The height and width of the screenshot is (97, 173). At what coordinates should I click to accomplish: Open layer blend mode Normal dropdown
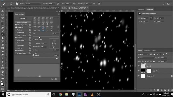[146, 58]
